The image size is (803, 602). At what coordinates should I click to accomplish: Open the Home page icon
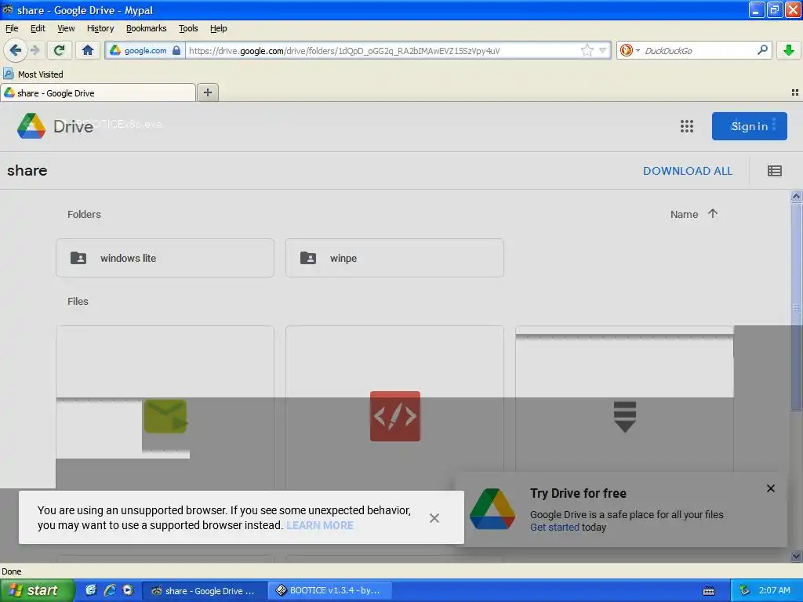[88, 50]
